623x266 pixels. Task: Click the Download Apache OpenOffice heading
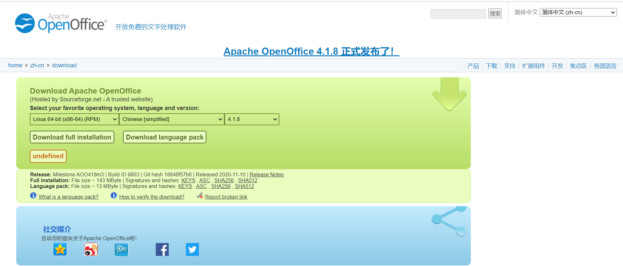click(x=85, y=91)
